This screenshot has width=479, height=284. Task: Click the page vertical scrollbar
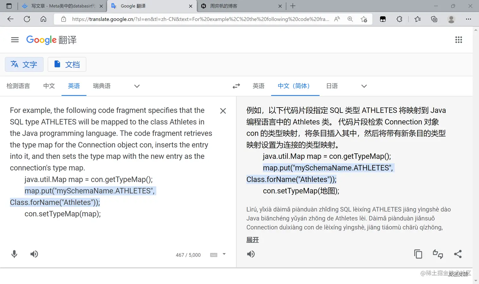pyautogui.click(x=476, y=155)
